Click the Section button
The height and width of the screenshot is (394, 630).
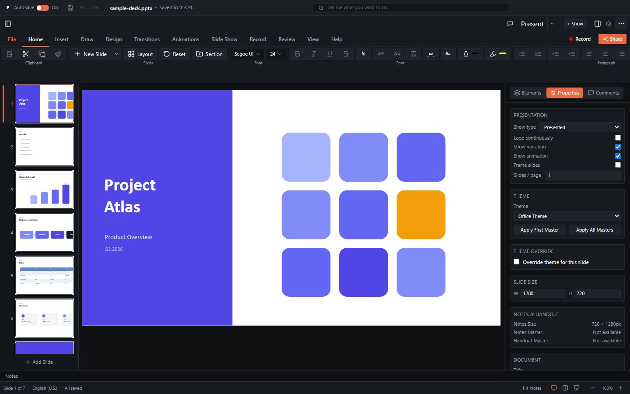(x=210, y=54)
